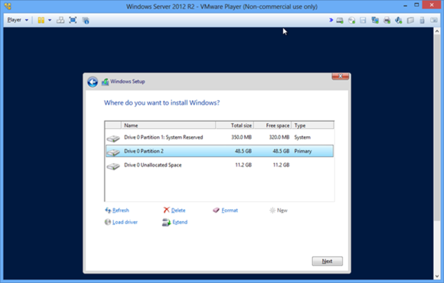The image size is (444, 283).
Task: Click the USB device status icon
Action: pyautogui.click(x=422, y=20)
